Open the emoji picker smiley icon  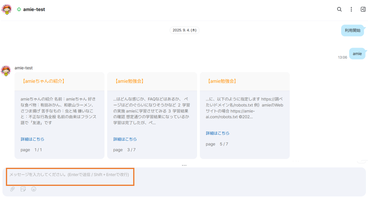(34, 189)
